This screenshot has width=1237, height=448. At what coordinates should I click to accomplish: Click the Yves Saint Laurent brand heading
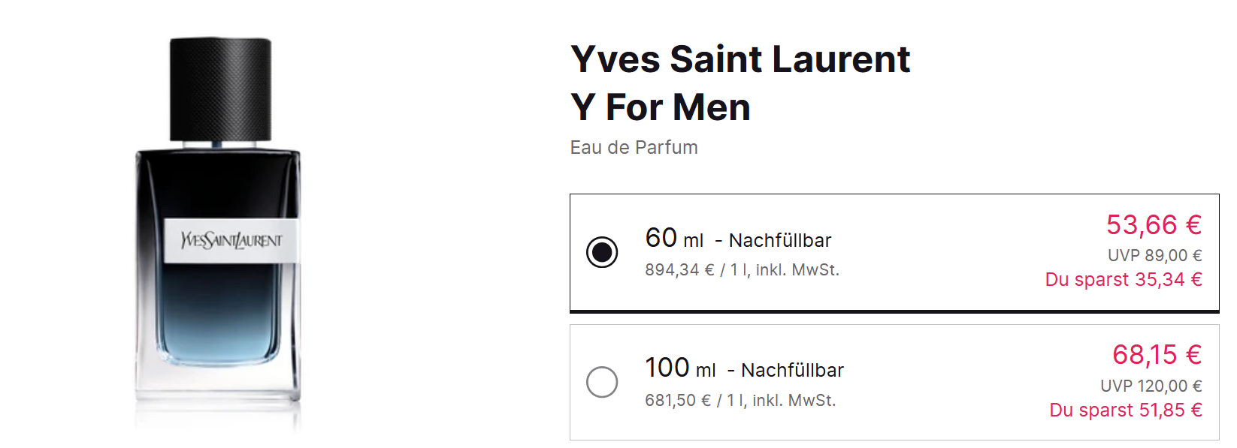(x=740, y=59)
